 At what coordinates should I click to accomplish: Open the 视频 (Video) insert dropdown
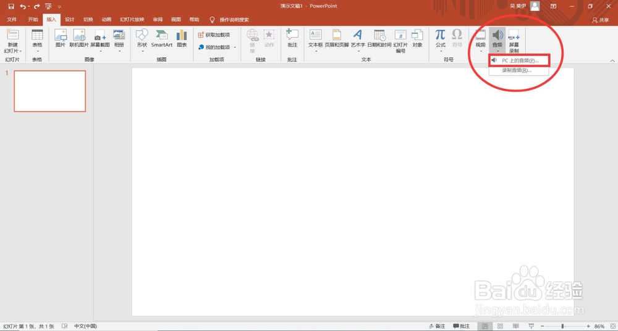click(480, 41)
